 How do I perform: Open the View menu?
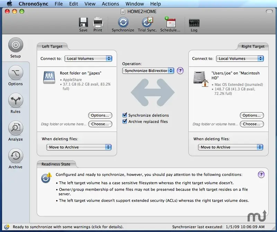coord(90,4)
